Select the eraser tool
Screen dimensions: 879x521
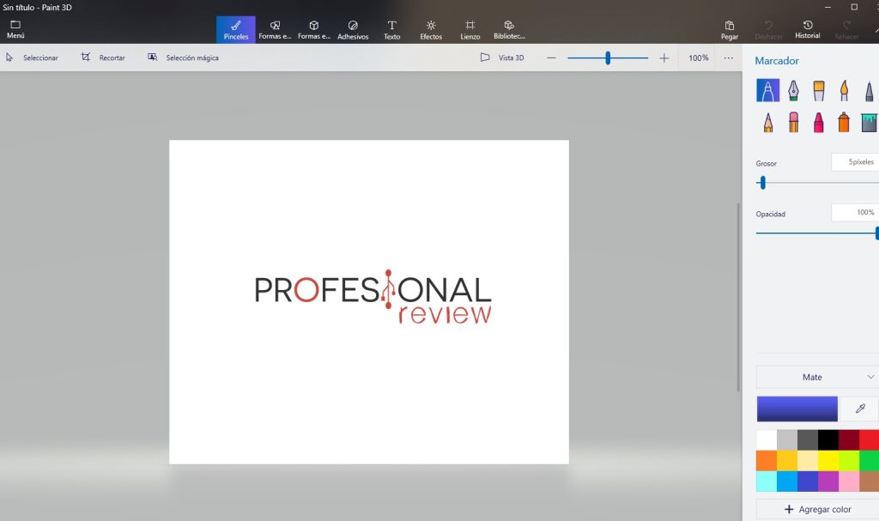pyautogui.click(x=793, y=122)
